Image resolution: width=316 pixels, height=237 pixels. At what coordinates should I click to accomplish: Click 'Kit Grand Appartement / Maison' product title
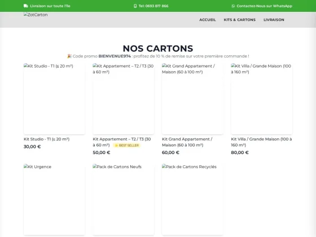point(187,142)
